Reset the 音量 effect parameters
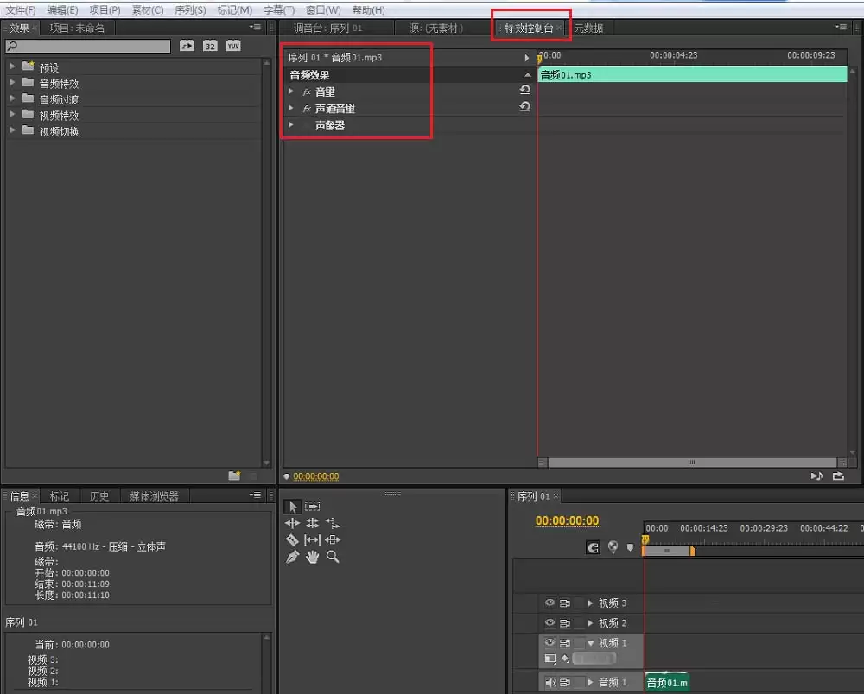The height and width of the screenshot is (694, 864). 525,90
